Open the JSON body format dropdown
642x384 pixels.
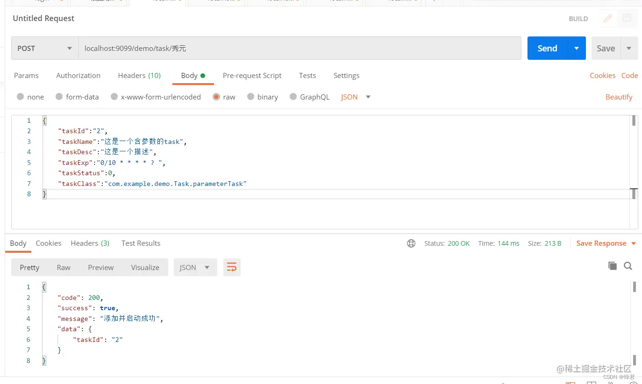(356, 97)
